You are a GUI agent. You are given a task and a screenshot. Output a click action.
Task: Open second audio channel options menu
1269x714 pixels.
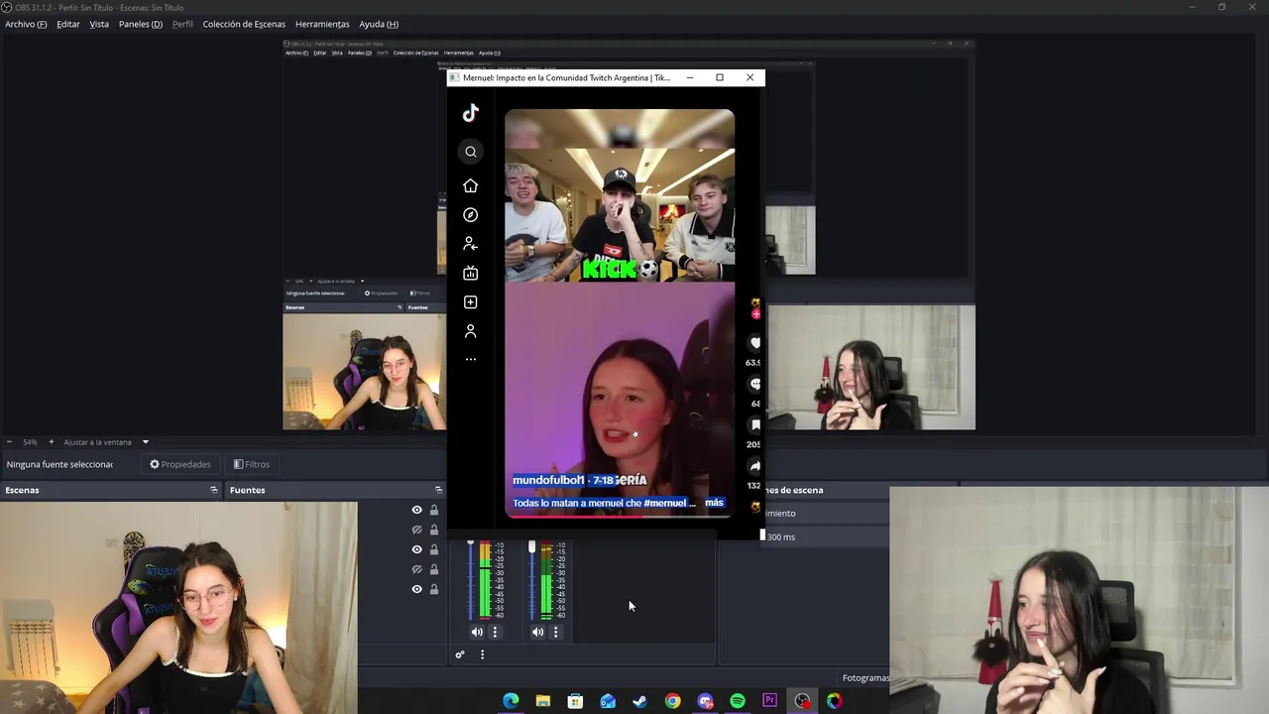click(x=555, y=632)
